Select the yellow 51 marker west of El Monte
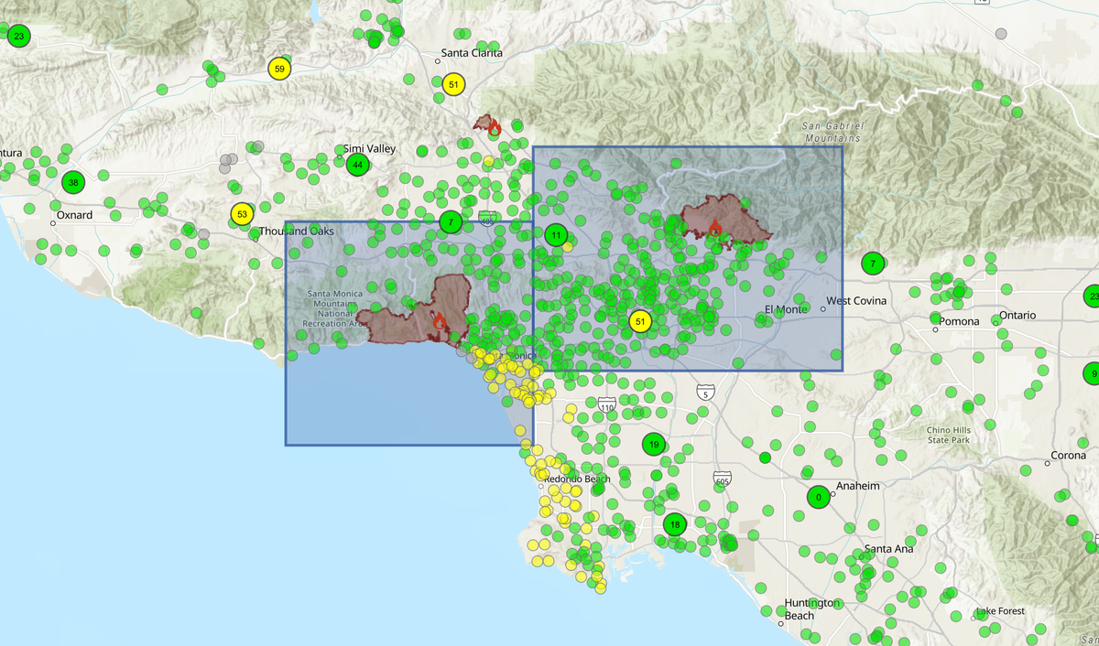 (x=640, y=321)
